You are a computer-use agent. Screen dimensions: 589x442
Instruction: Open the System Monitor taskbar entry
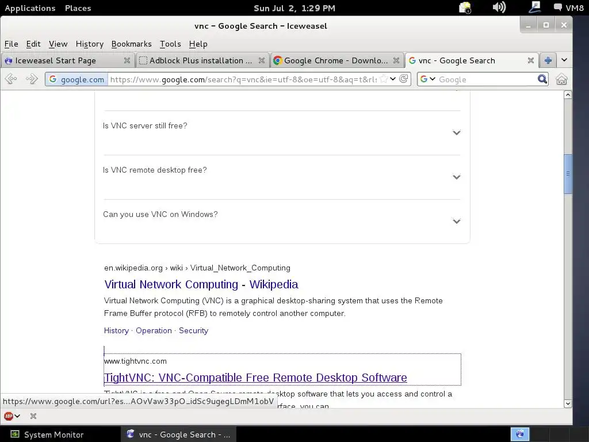pos(47,435)
